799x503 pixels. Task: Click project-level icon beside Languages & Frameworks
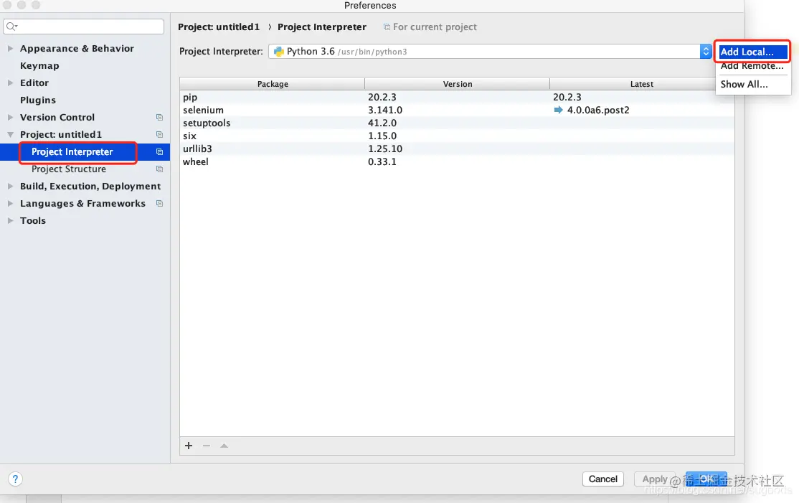point(159,203)
